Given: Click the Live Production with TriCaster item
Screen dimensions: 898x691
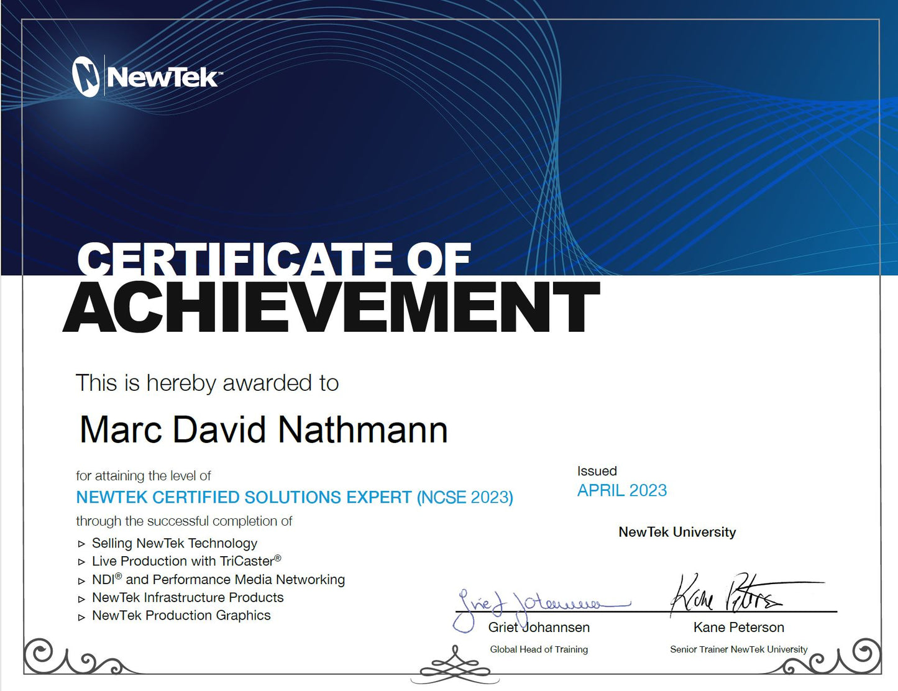Looking at the screenshot, I should pos(183,561).
